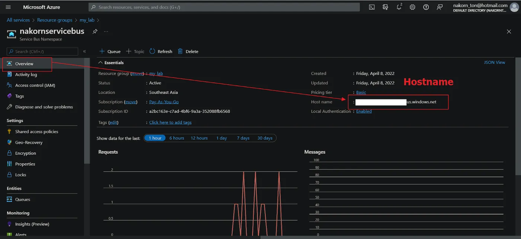
Task: Go to All services breadcrumb
Action: coord(18,20)
